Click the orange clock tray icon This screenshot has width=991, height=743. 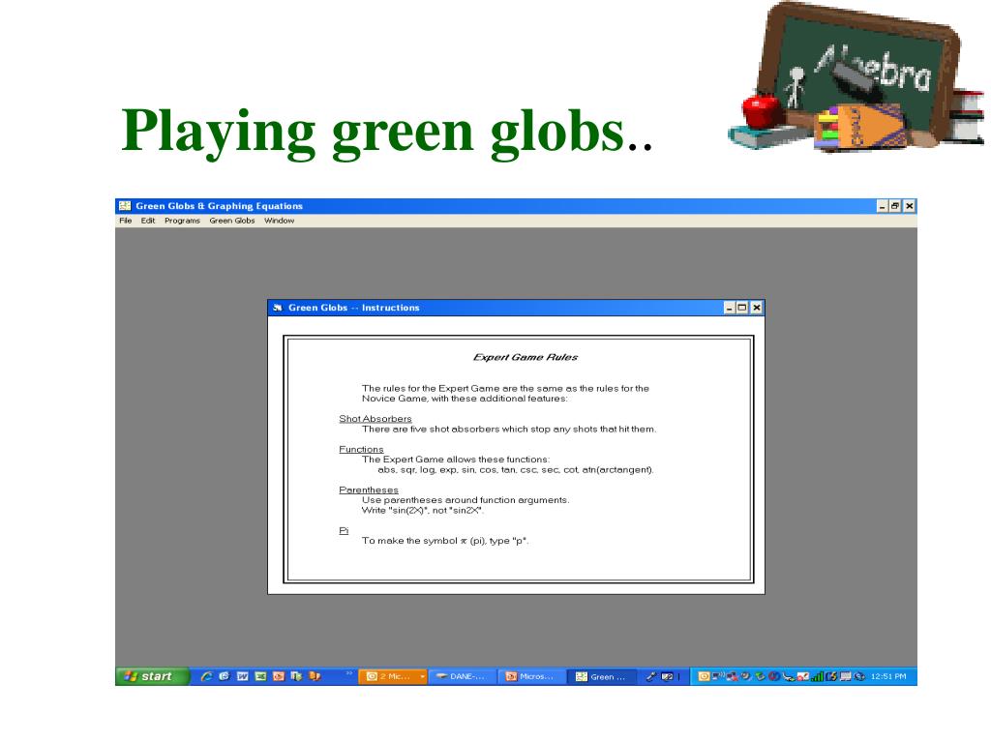pos(704,676)
